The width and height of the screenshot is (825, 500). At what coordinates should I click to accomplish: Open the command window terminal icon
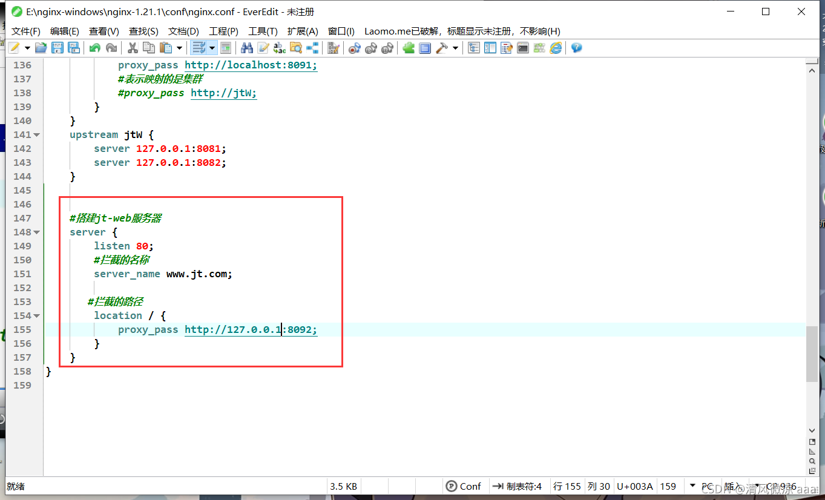tap(523, 48)
